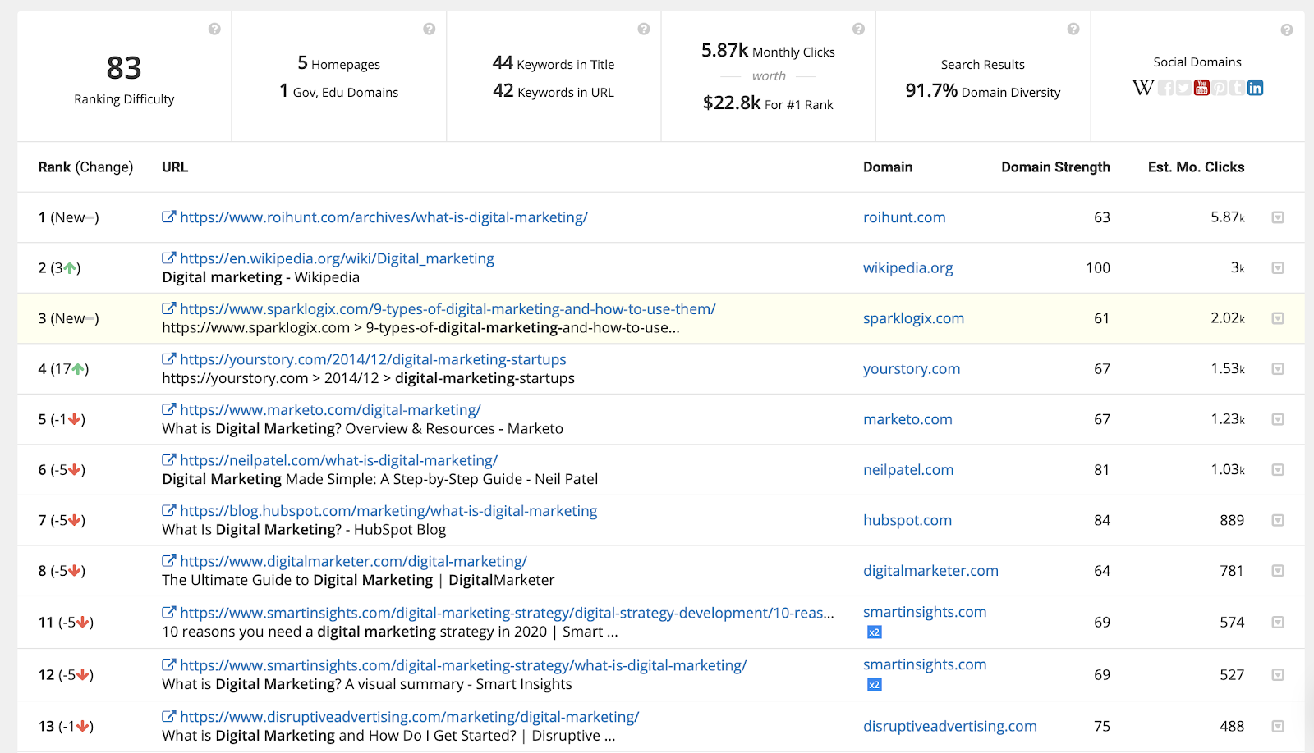Viewport: 1314px width, 753px height.
Task: Click external-link icon beside sparklogix URL
Action: click(x=169, y=308)
